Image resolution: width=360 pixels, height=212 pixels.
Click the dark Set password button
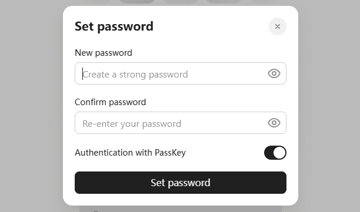(181, 183)
